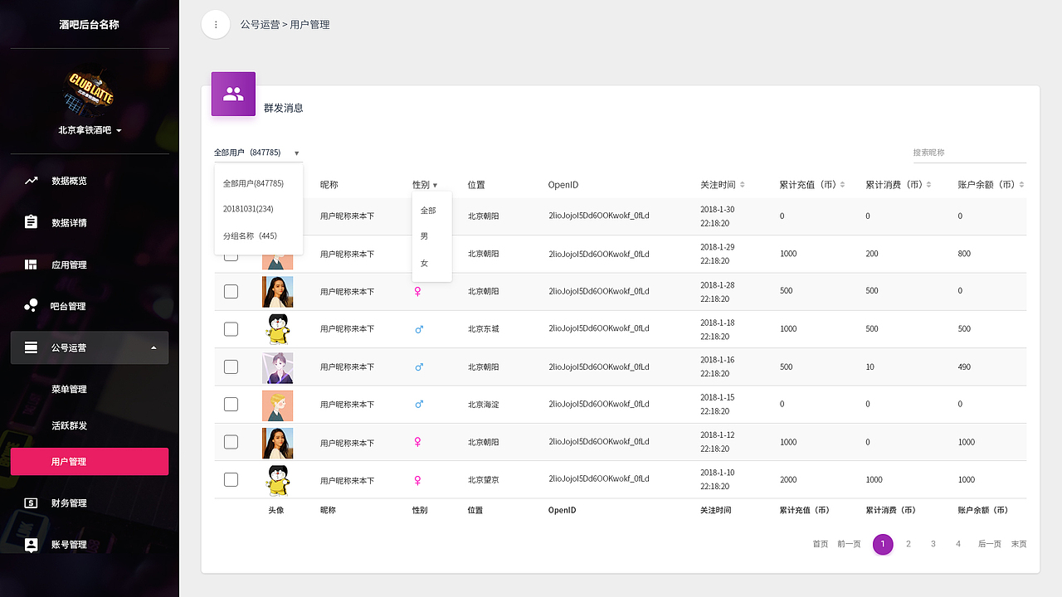Viewport: 1062px width, 597px height.
Task: Open the three-dot menu beside the breadcrumb
Action: (x=216, y=25)
